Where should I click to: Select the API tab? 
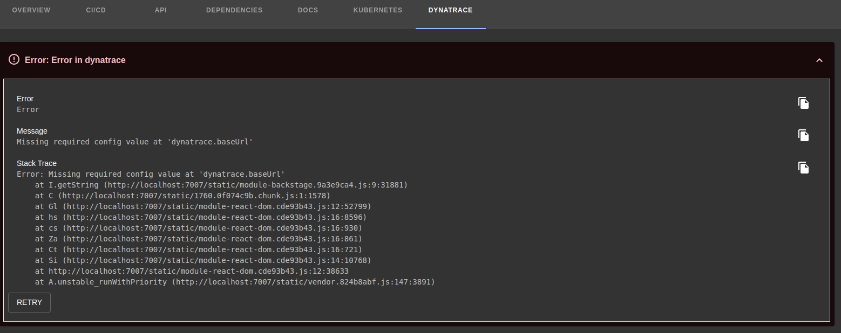160,10
